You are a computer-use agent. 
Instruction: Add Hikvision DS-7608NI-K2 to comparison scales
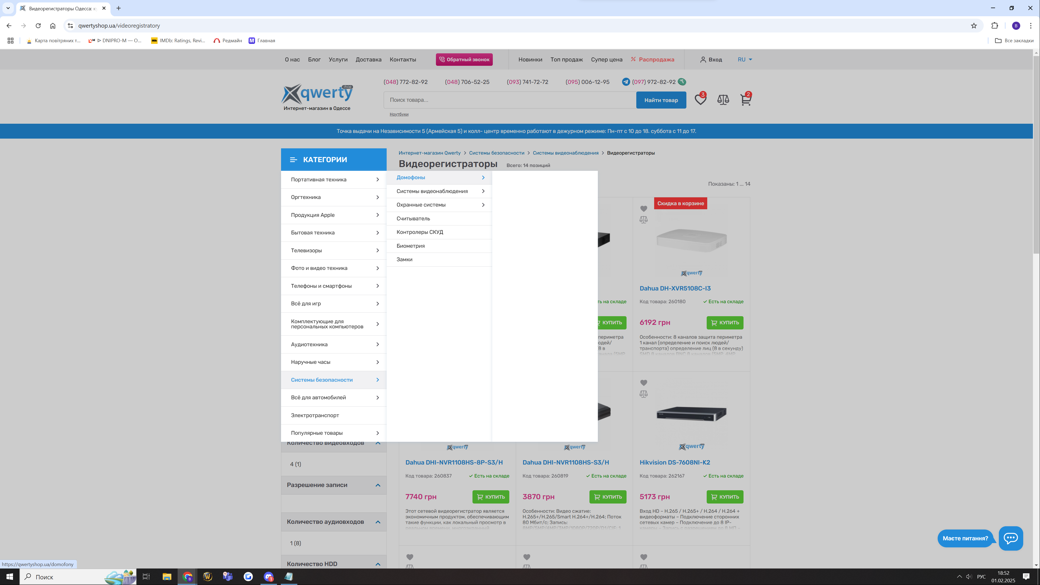[x=644, y=394]
